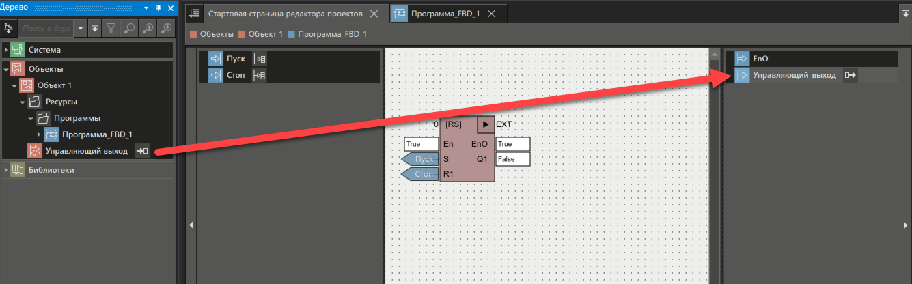The width and height of the screenshot is (912, 284).
Task: Click the input binding icon next to Пуск
Action: pos(260,59)
